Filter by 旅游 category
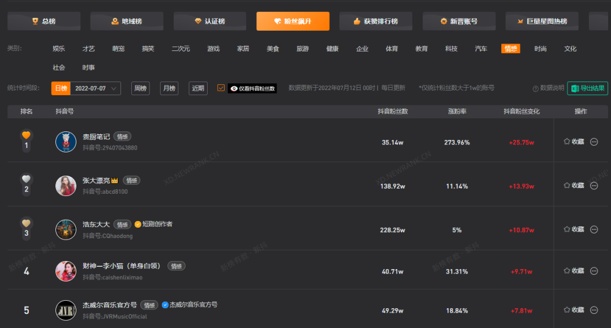Screen dimensions: 611x328 coord(303,49)
